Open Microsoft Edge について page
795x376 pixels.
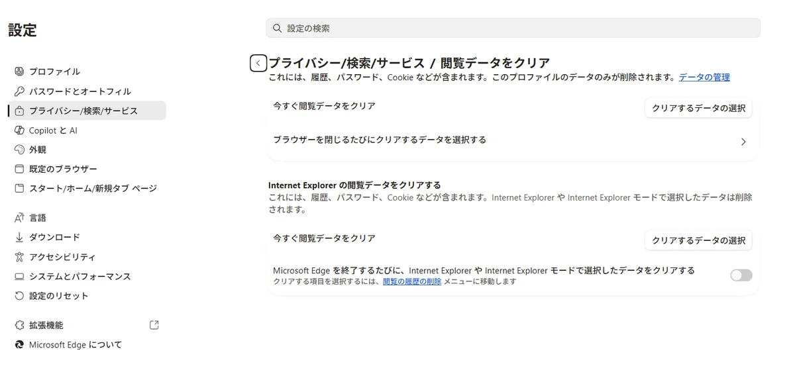click(87, 345)
